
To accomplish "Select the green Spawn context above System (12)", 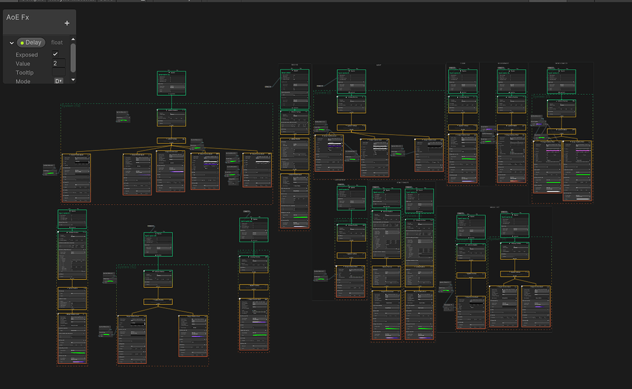I will pyautogui.click(x=158, y=243).
